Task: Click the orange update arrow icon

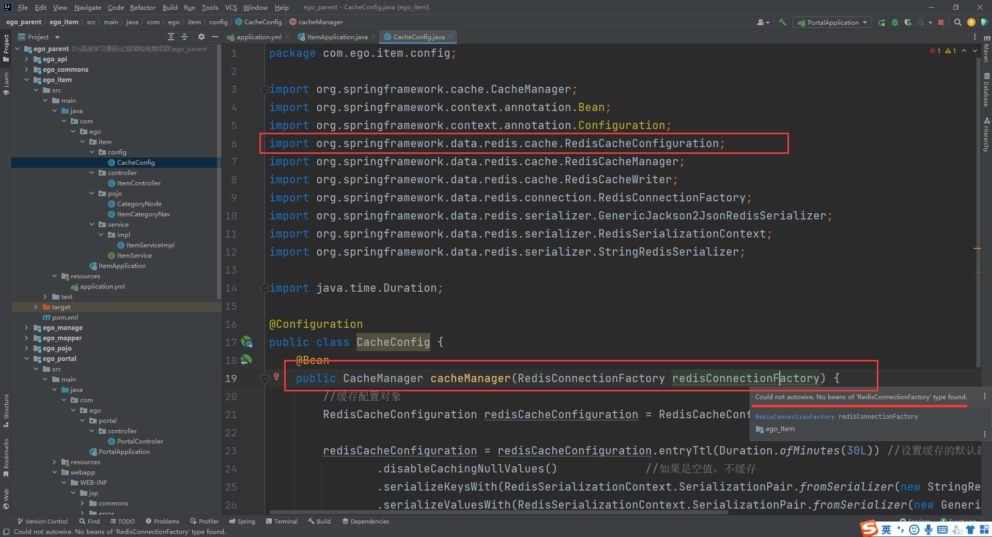Action: [x=971, y=22]
